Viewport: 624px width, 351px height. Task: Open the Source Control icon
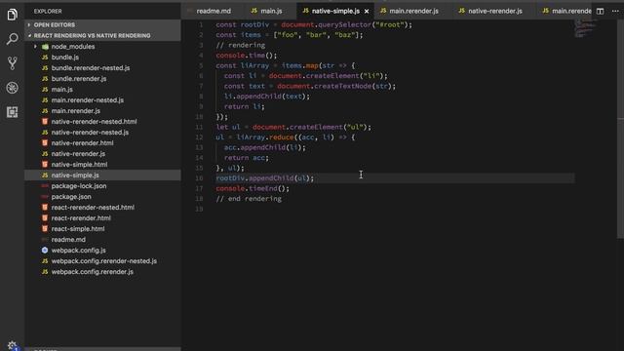click(x=12, y=63)
